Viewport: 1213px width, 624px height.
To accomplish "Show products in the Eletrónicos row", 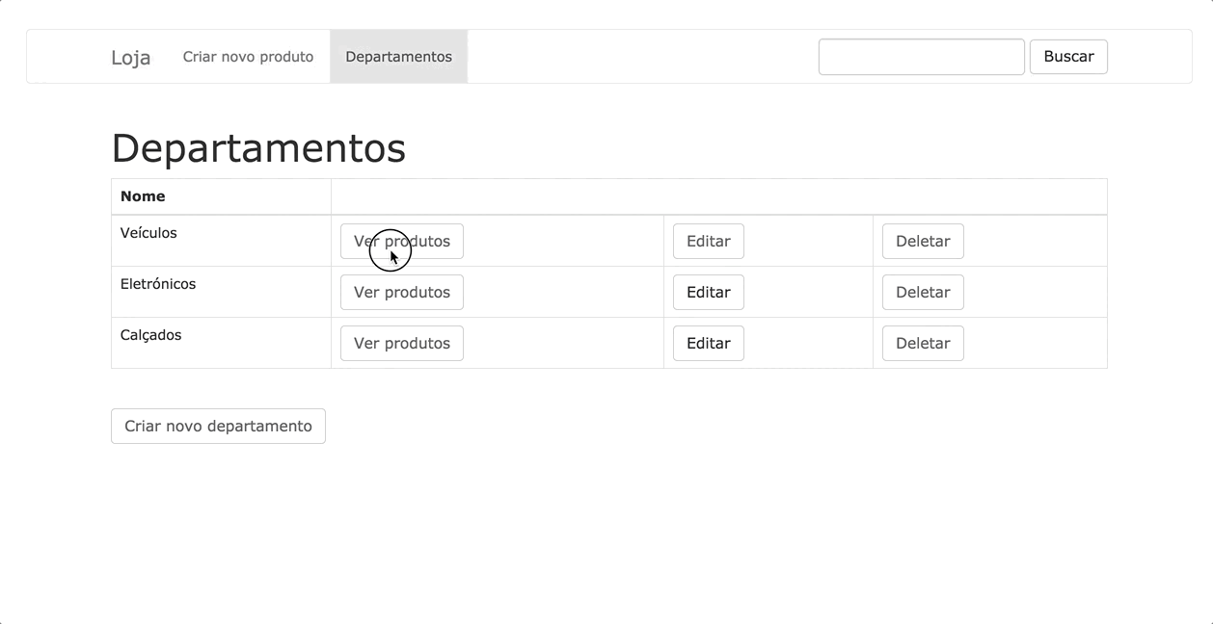I will coord(401,292).
